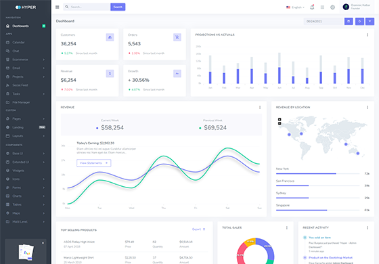Open the 'You sold an item' activity link
Image resolution: width=379 pixels, height=264 pixels.
(319, 238)
